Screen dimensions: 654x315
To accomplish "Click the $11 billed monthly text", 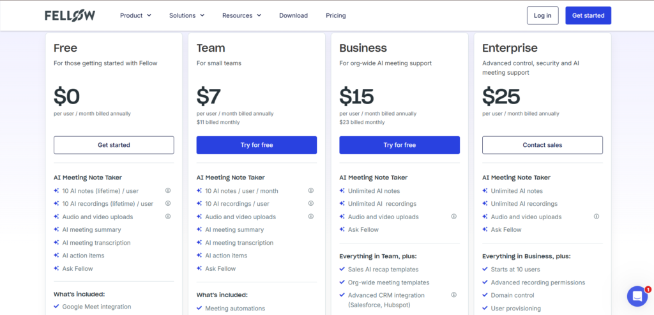I will 218,122.
